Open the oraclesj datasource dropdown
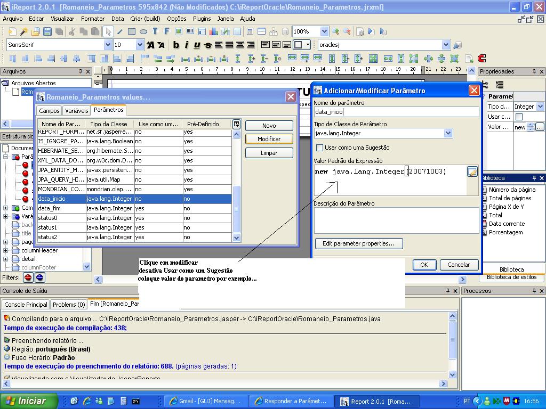This screenshot has height=409, width=546. click(x=446, y=45)
